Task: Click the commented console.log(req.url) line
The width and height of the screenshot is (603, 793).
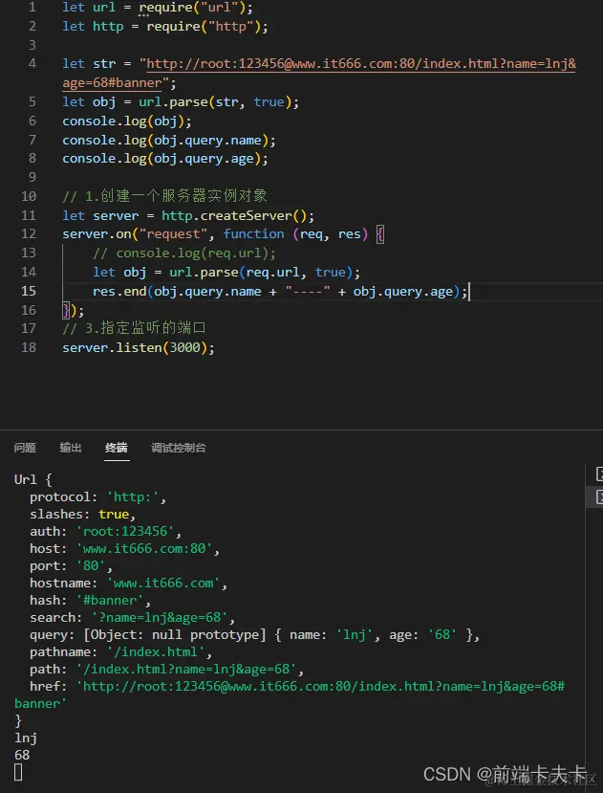Action: tap(184, 253)
